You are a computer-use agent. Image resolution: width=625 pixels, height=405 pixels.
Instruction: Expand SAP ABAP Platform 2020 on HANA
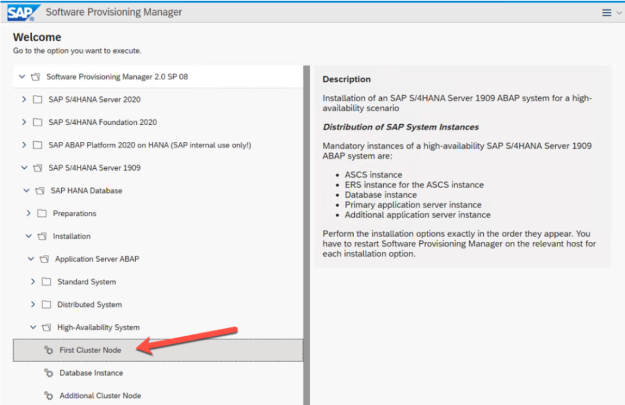[x=24, y=145]
